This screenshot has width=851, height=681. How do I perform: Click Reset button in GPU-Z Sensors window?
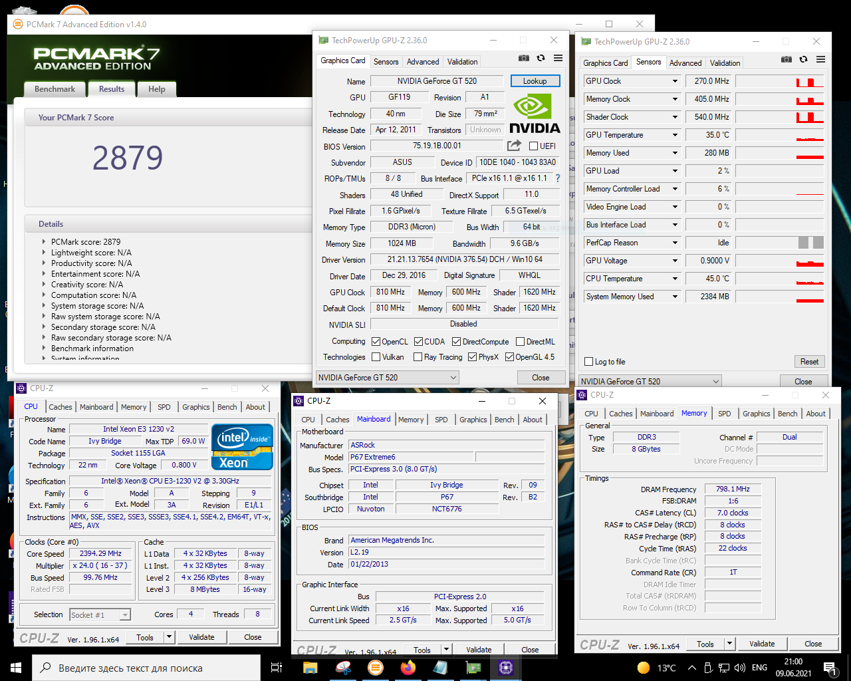point(809,362)
